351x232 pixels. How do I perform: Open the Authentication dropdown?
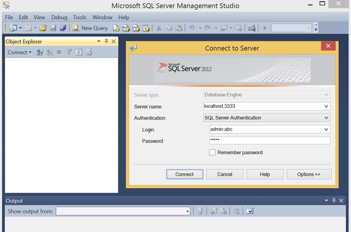(326, 118)
